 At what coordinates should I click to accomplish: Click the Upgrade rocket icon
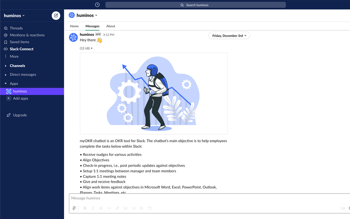pyautogui.click(x=8, y=115)
